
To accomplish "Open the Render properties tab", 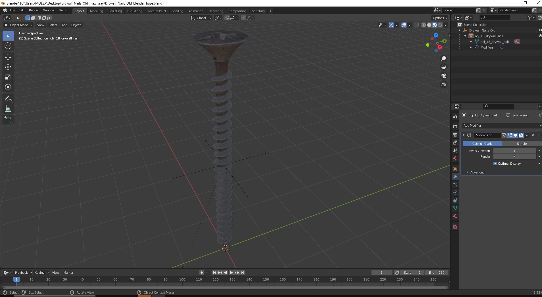I will (455, 126).
